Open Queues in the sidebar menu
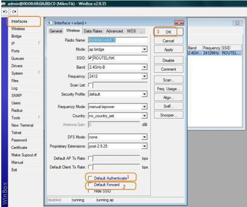This screenshot has height=207, width=247. point(17,58)
